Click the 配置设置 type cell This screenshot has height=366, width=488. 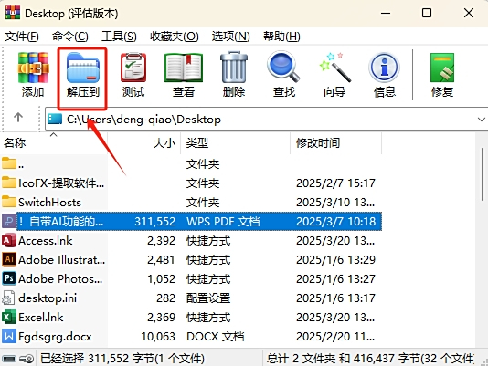tap(208, 298)
